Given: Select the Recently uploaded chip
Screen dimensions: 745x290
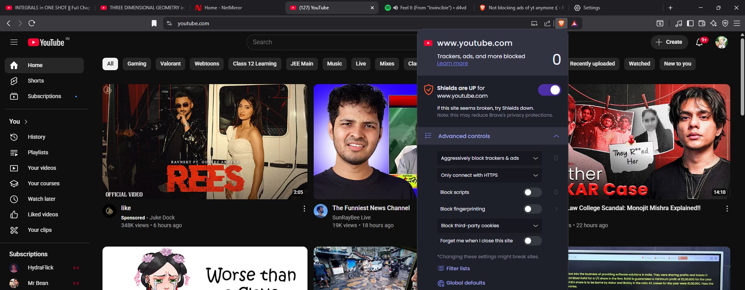Looking at the screenshot, I should coord(592,64).
